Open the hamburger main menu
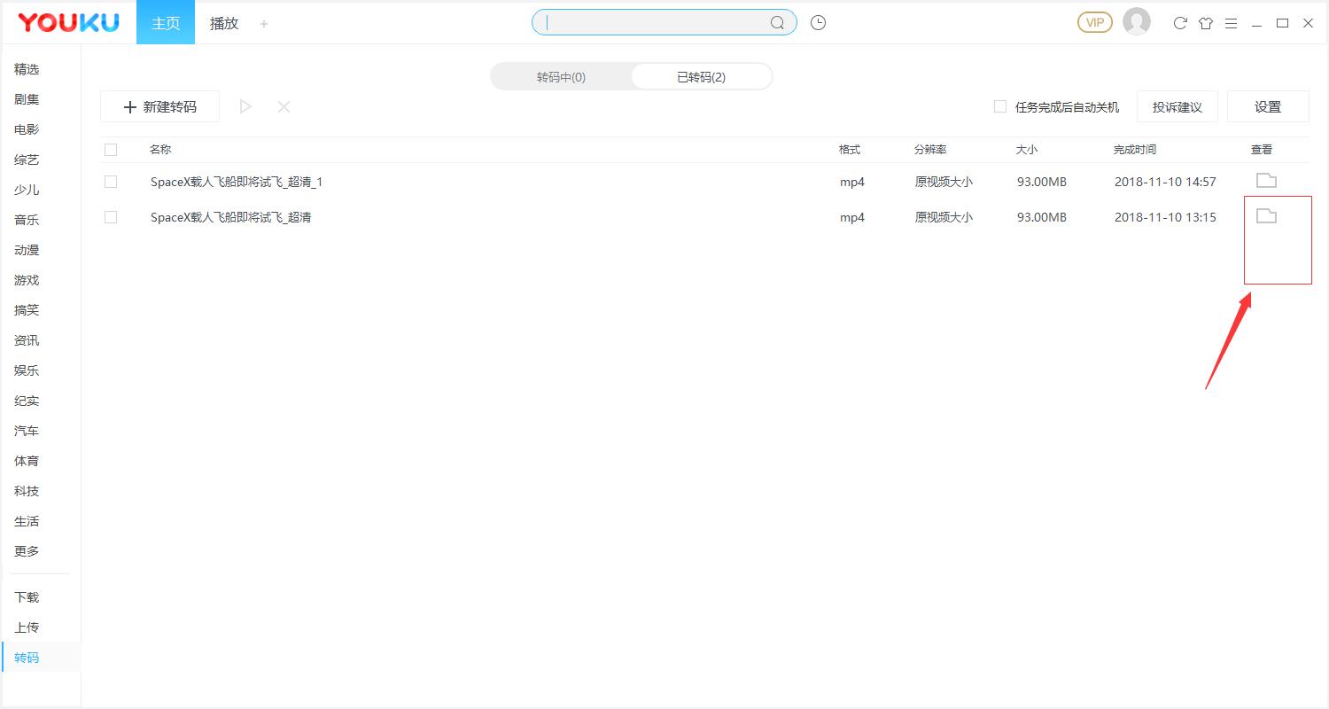 (1231, 23)
